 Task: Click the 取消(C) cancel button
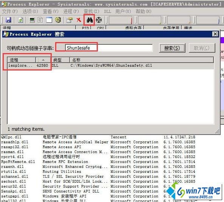pyautogui.click(x=202, y=48)
